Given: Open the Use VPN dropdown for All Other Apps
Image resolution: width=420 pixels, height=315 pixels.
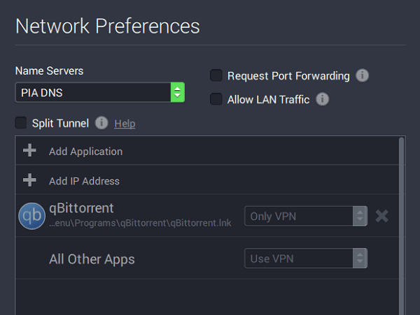Looking at the screenshot, I should coord(306,258).
